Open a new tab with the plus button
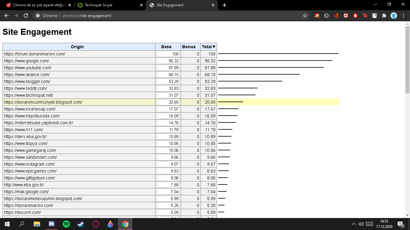The image size is (410, 230). point(225,5)
